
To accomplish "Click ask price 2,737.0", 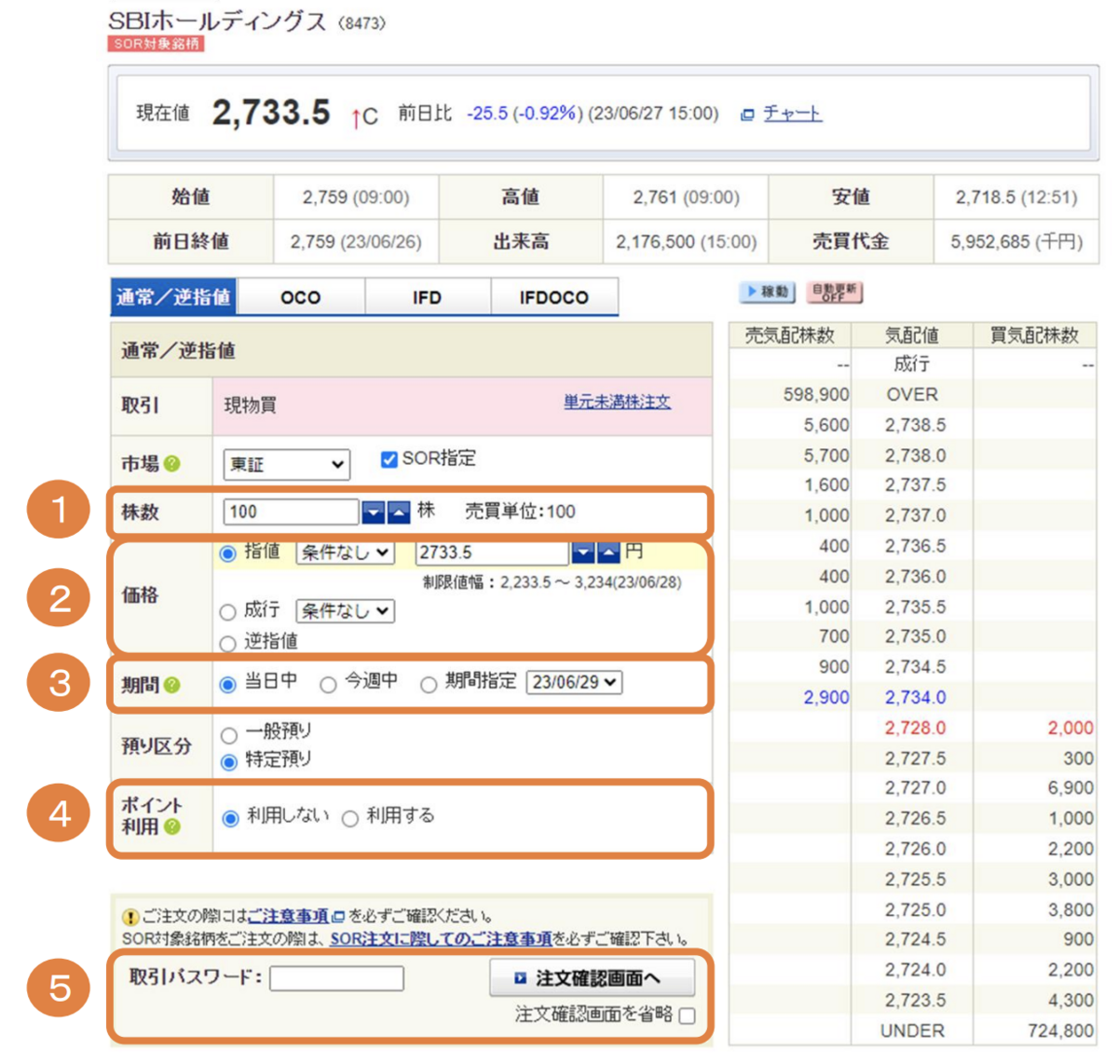I will 915,515.
